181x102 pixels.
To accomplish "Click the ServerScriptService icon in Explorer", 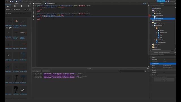I will (x=153, y=15).
